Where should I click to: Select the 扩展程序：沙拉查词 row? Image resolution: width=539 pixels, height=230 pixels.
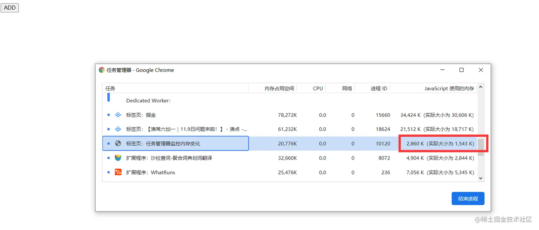290,158
